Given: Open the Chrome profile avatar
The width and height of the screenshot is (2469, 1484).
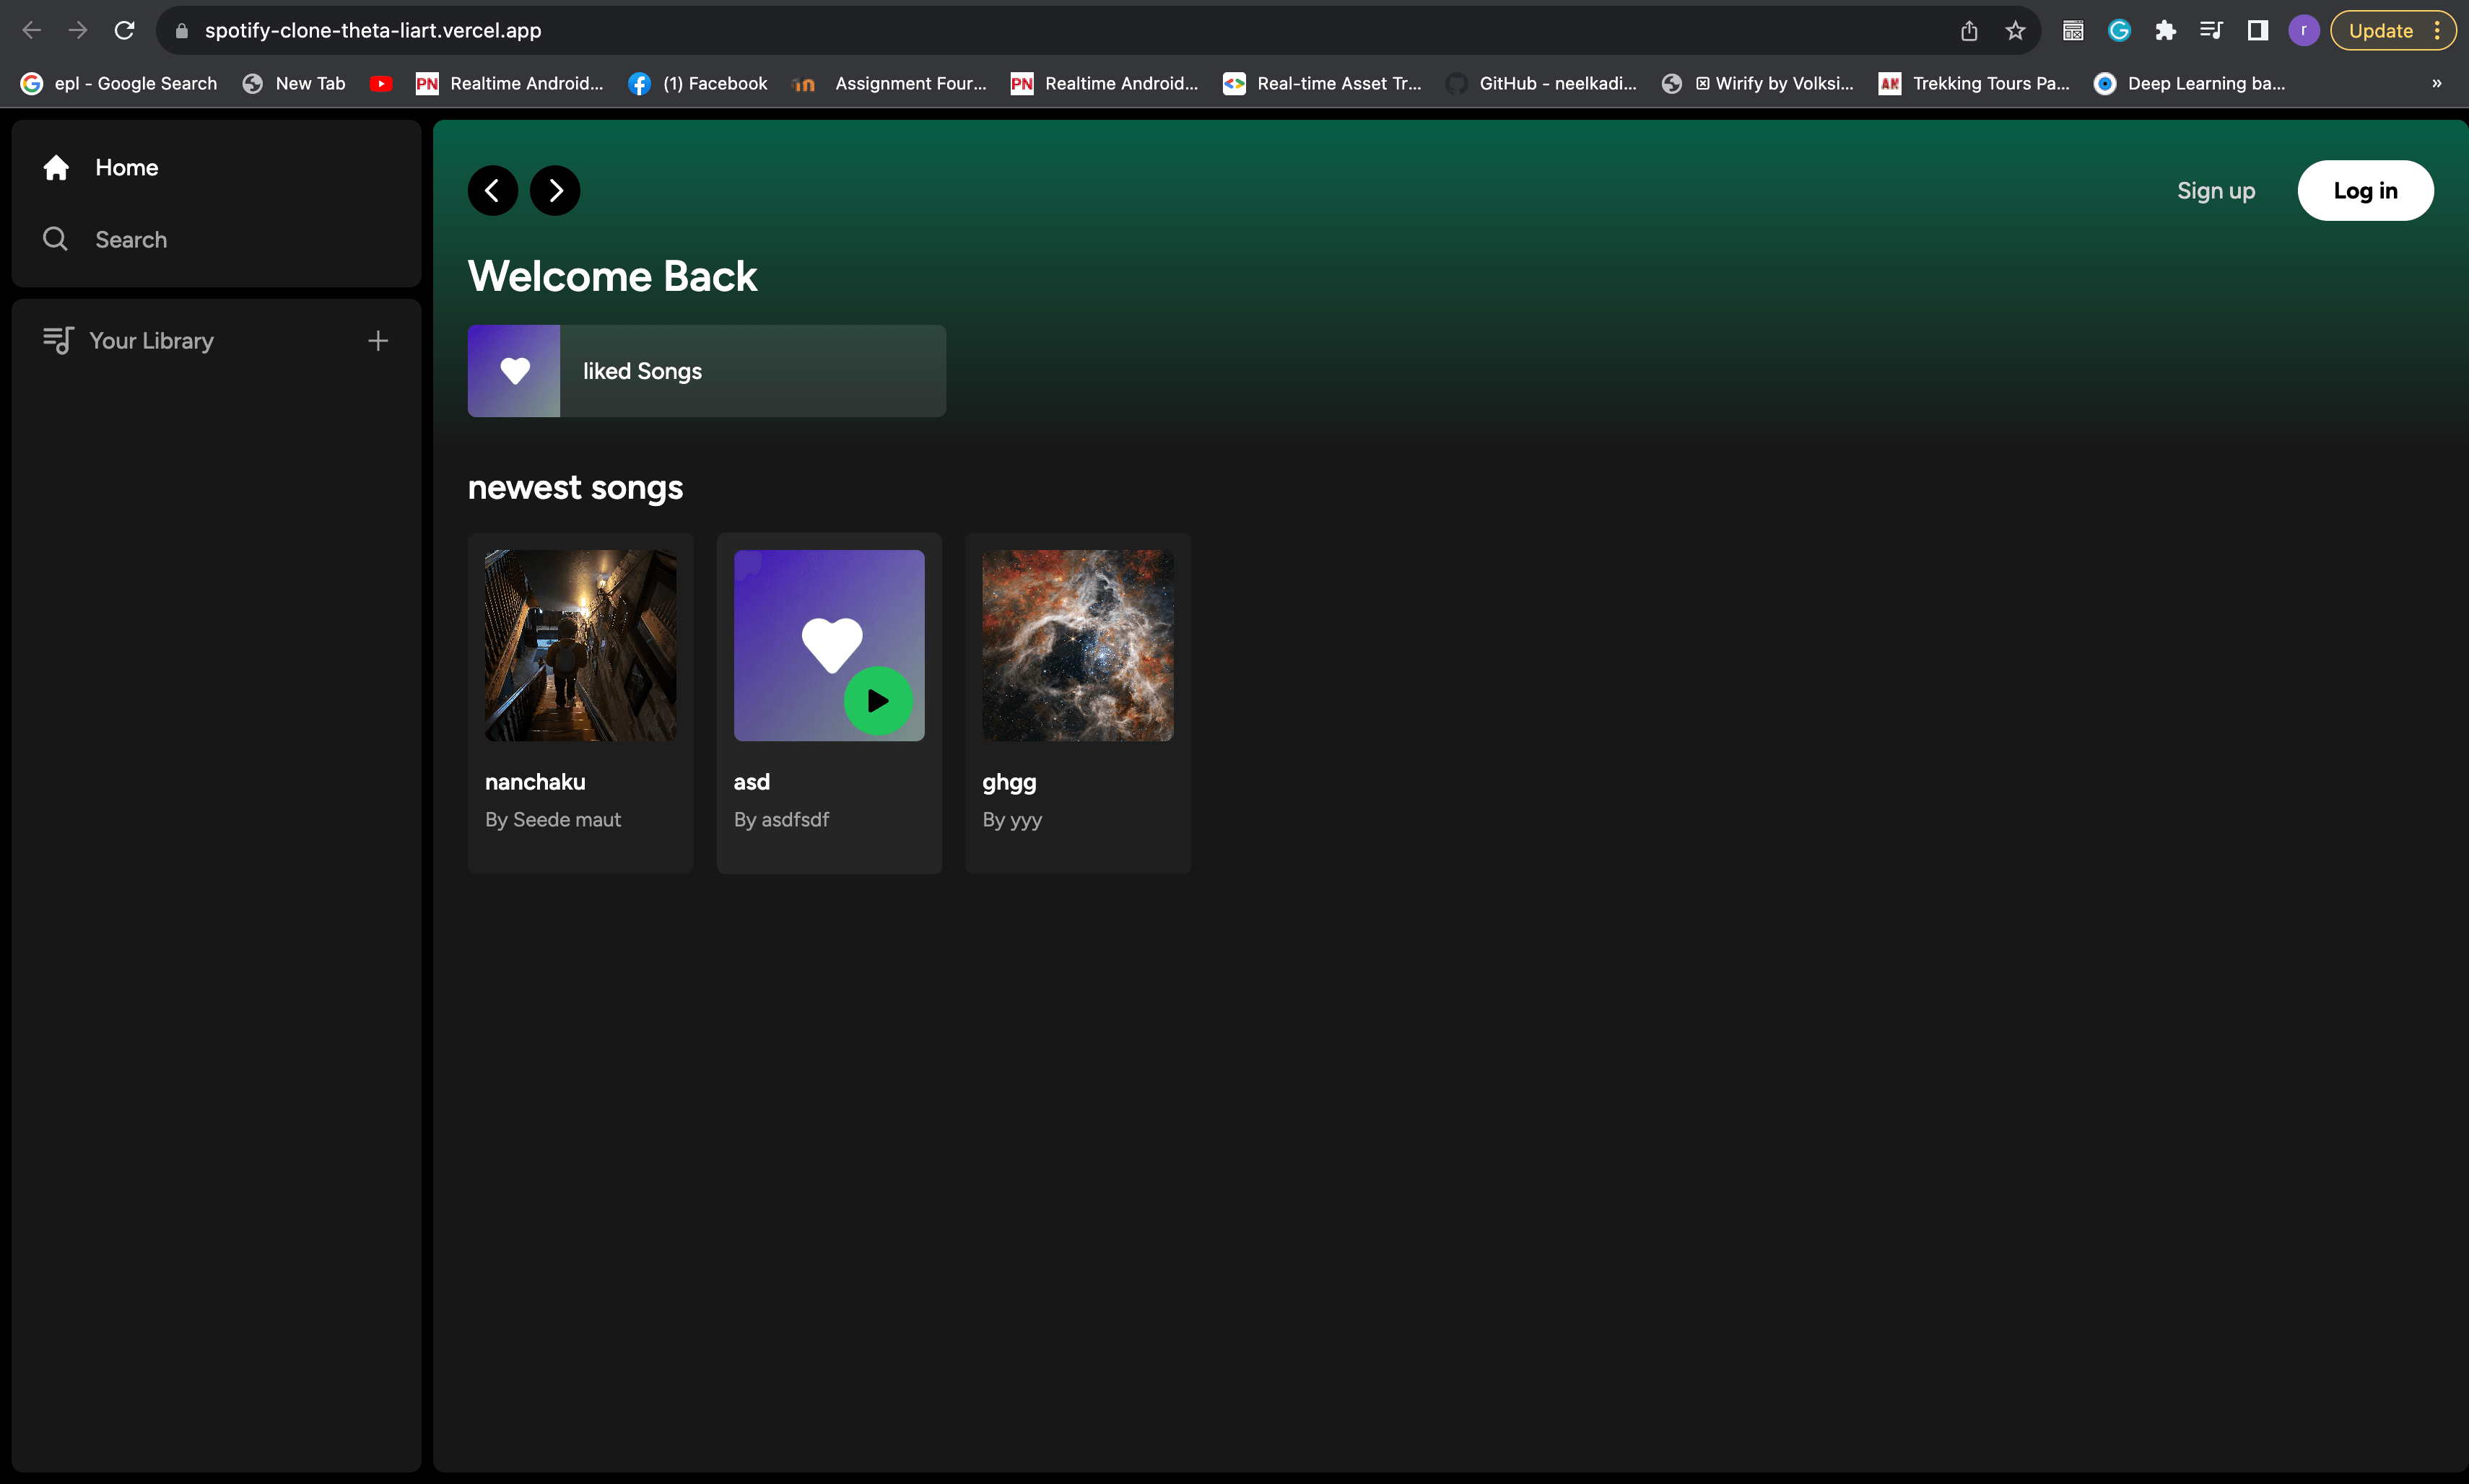Looking at the screenshot, I should 2304,30.
